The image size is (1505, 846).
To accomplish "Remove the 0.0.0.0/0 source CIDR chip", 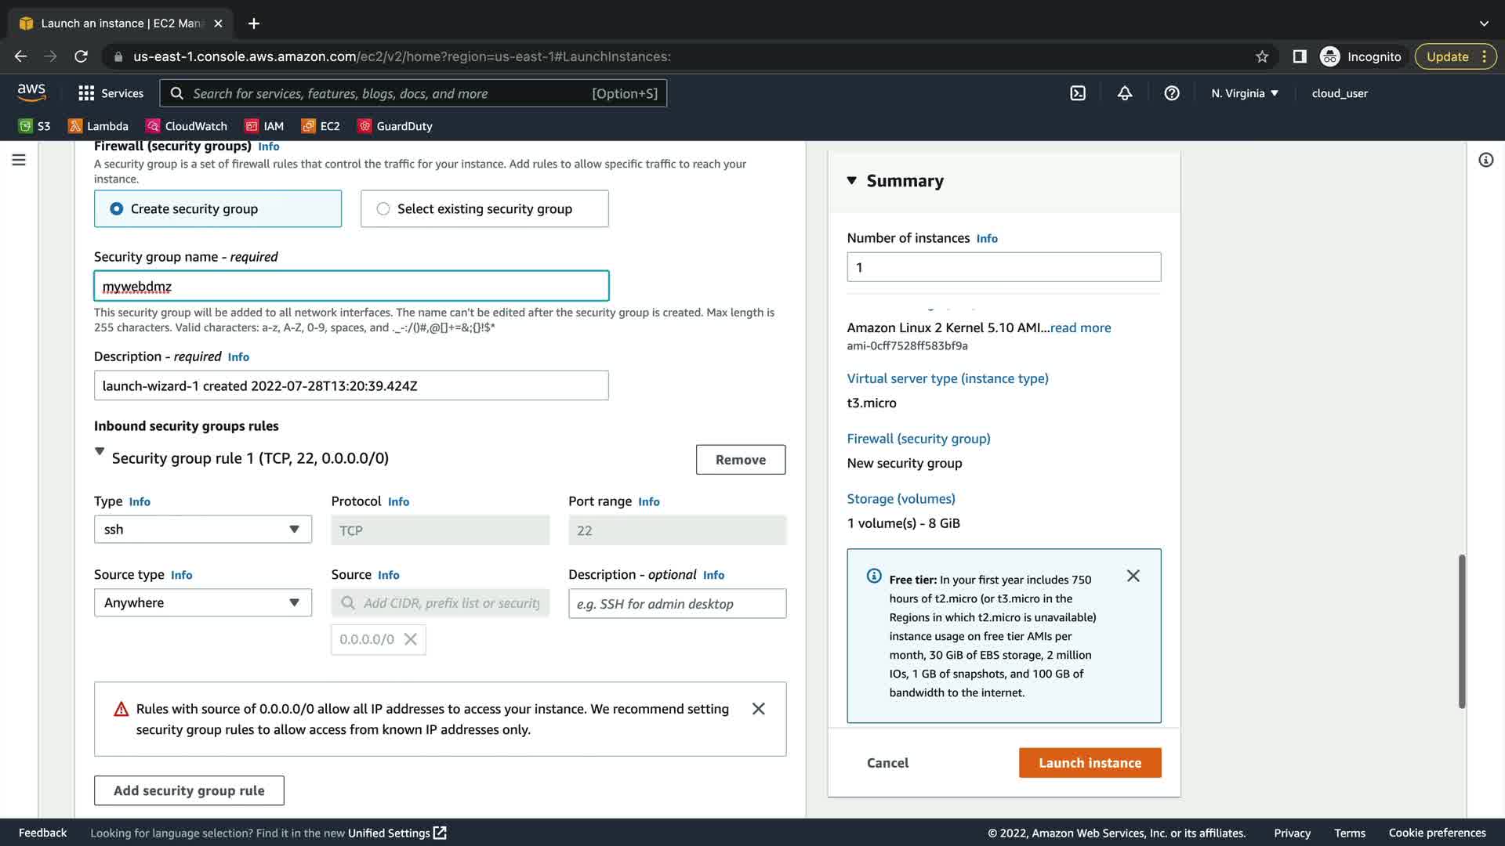I will (x=411, y=639).
